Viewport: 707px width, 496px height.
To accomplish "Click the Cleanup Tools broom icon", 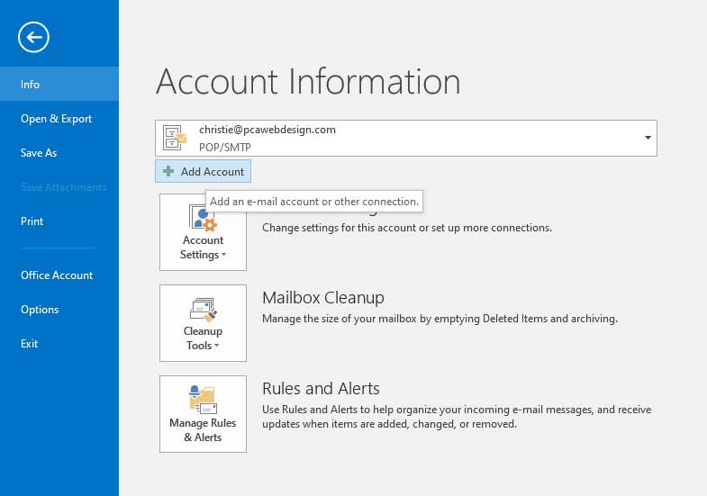I will point(204,310).
